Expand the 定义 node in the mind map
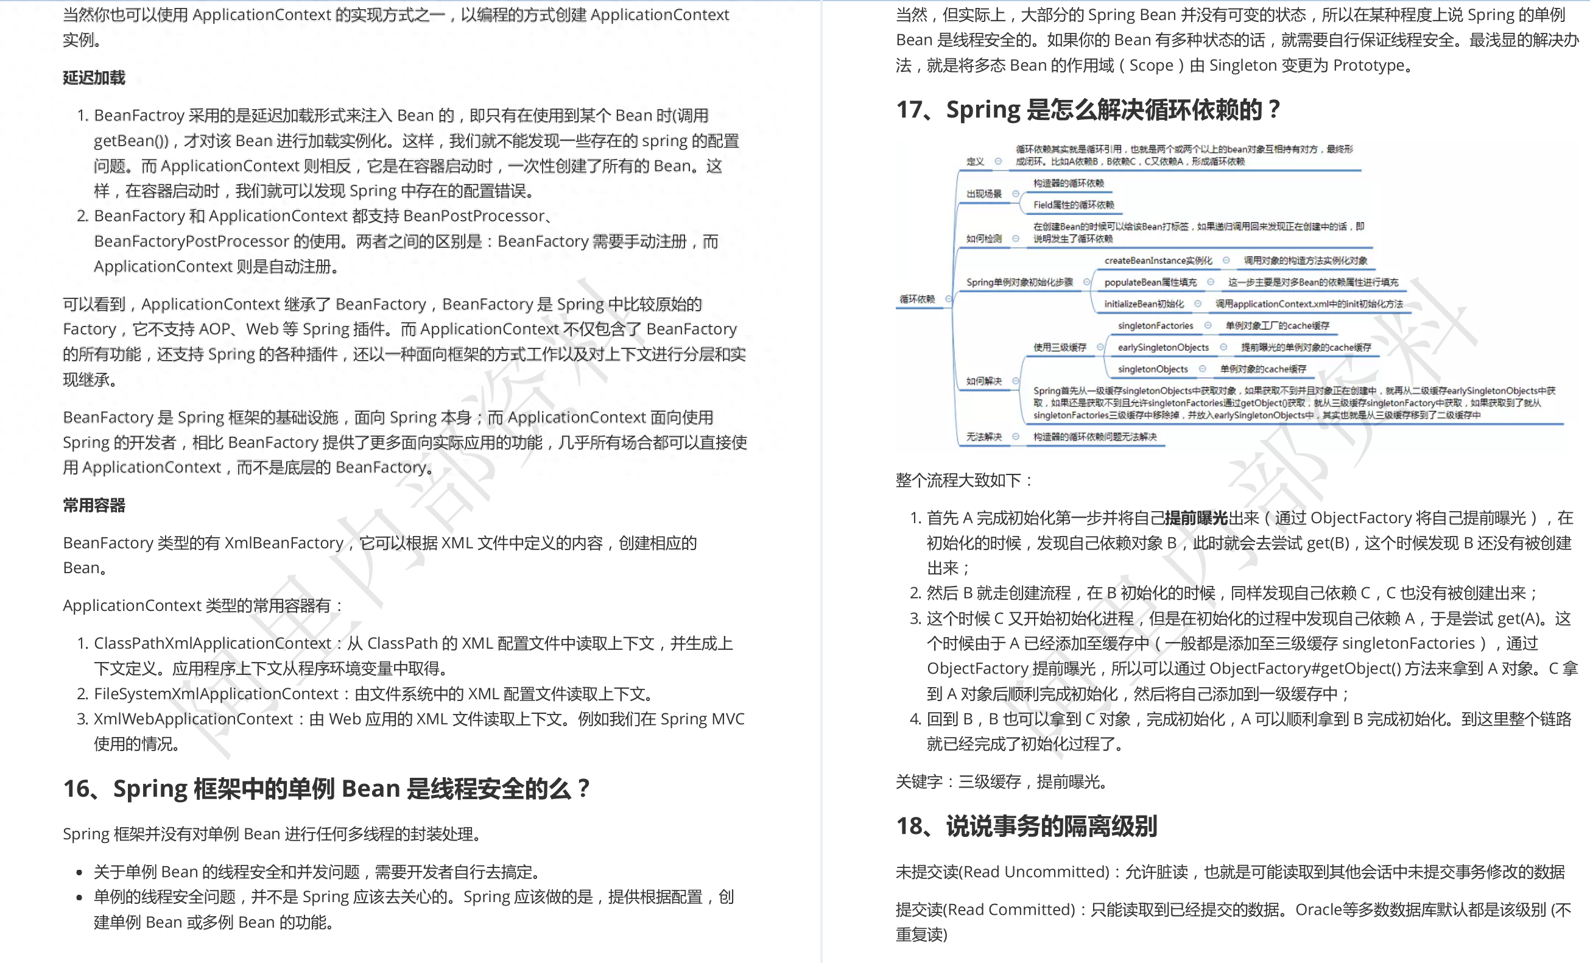Image resolution: width=1590 pixels, height=963 pixels. [997, 162]
